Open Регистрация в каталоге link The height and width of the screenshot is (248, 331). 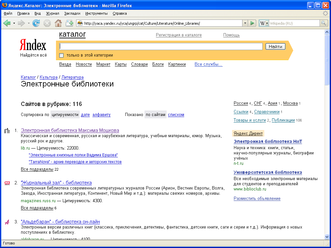[x=179, y=35]
